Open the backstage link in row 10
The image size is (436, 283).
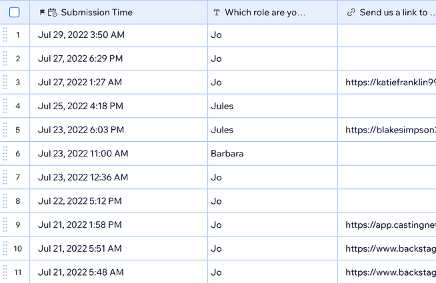[391, 248]
